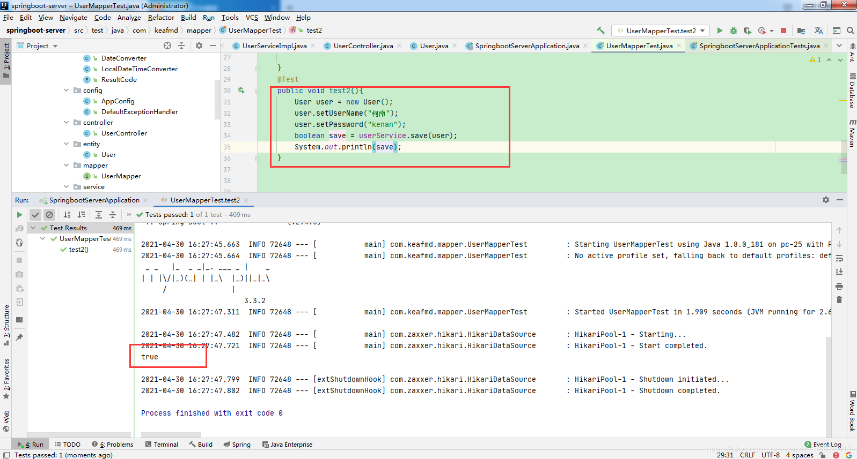The height and width of the screenshot is (459, 857).
Task: Collapse the Test Results node
Action: point(33,228)
